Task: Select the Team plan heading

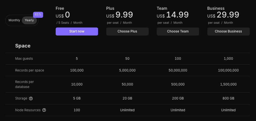Action: click(162, 8)
